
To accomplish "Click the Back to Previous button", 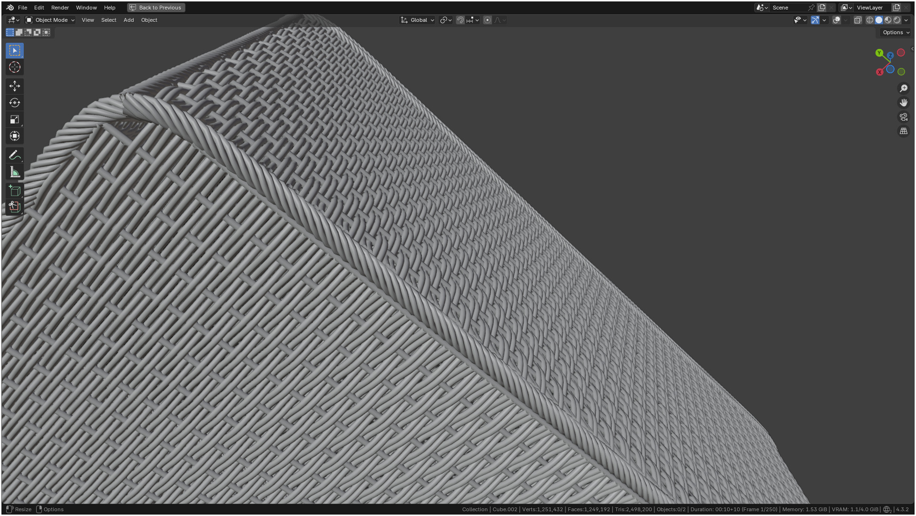I will click(156, 8).
